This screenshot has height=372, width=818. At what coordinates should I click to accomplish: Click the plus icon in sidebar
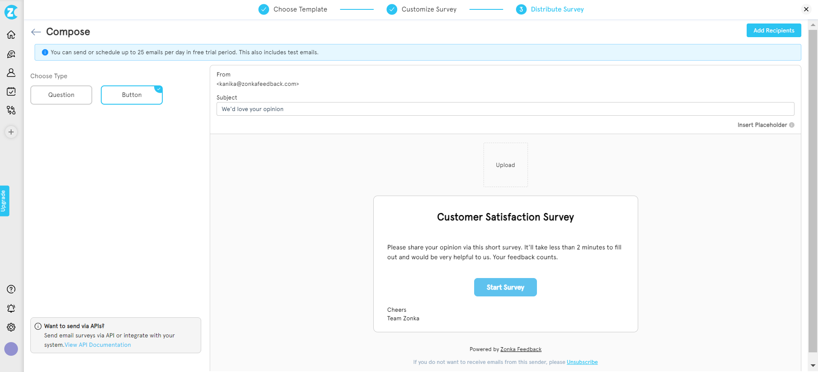coord(11,132)
